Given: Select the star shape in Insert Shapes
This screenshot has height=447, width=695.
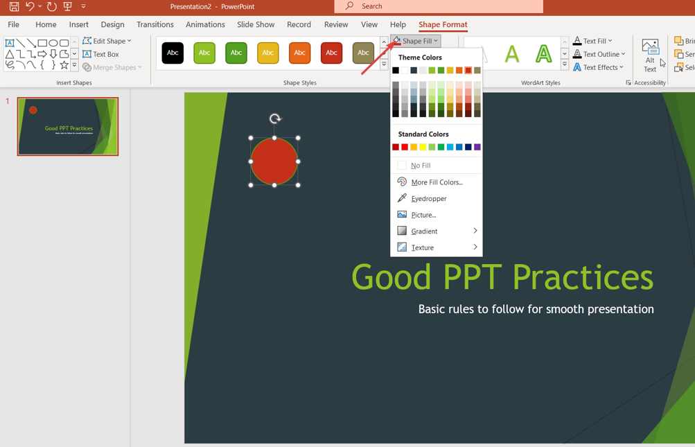Looking at the screenshot, I should pos(64,64).
